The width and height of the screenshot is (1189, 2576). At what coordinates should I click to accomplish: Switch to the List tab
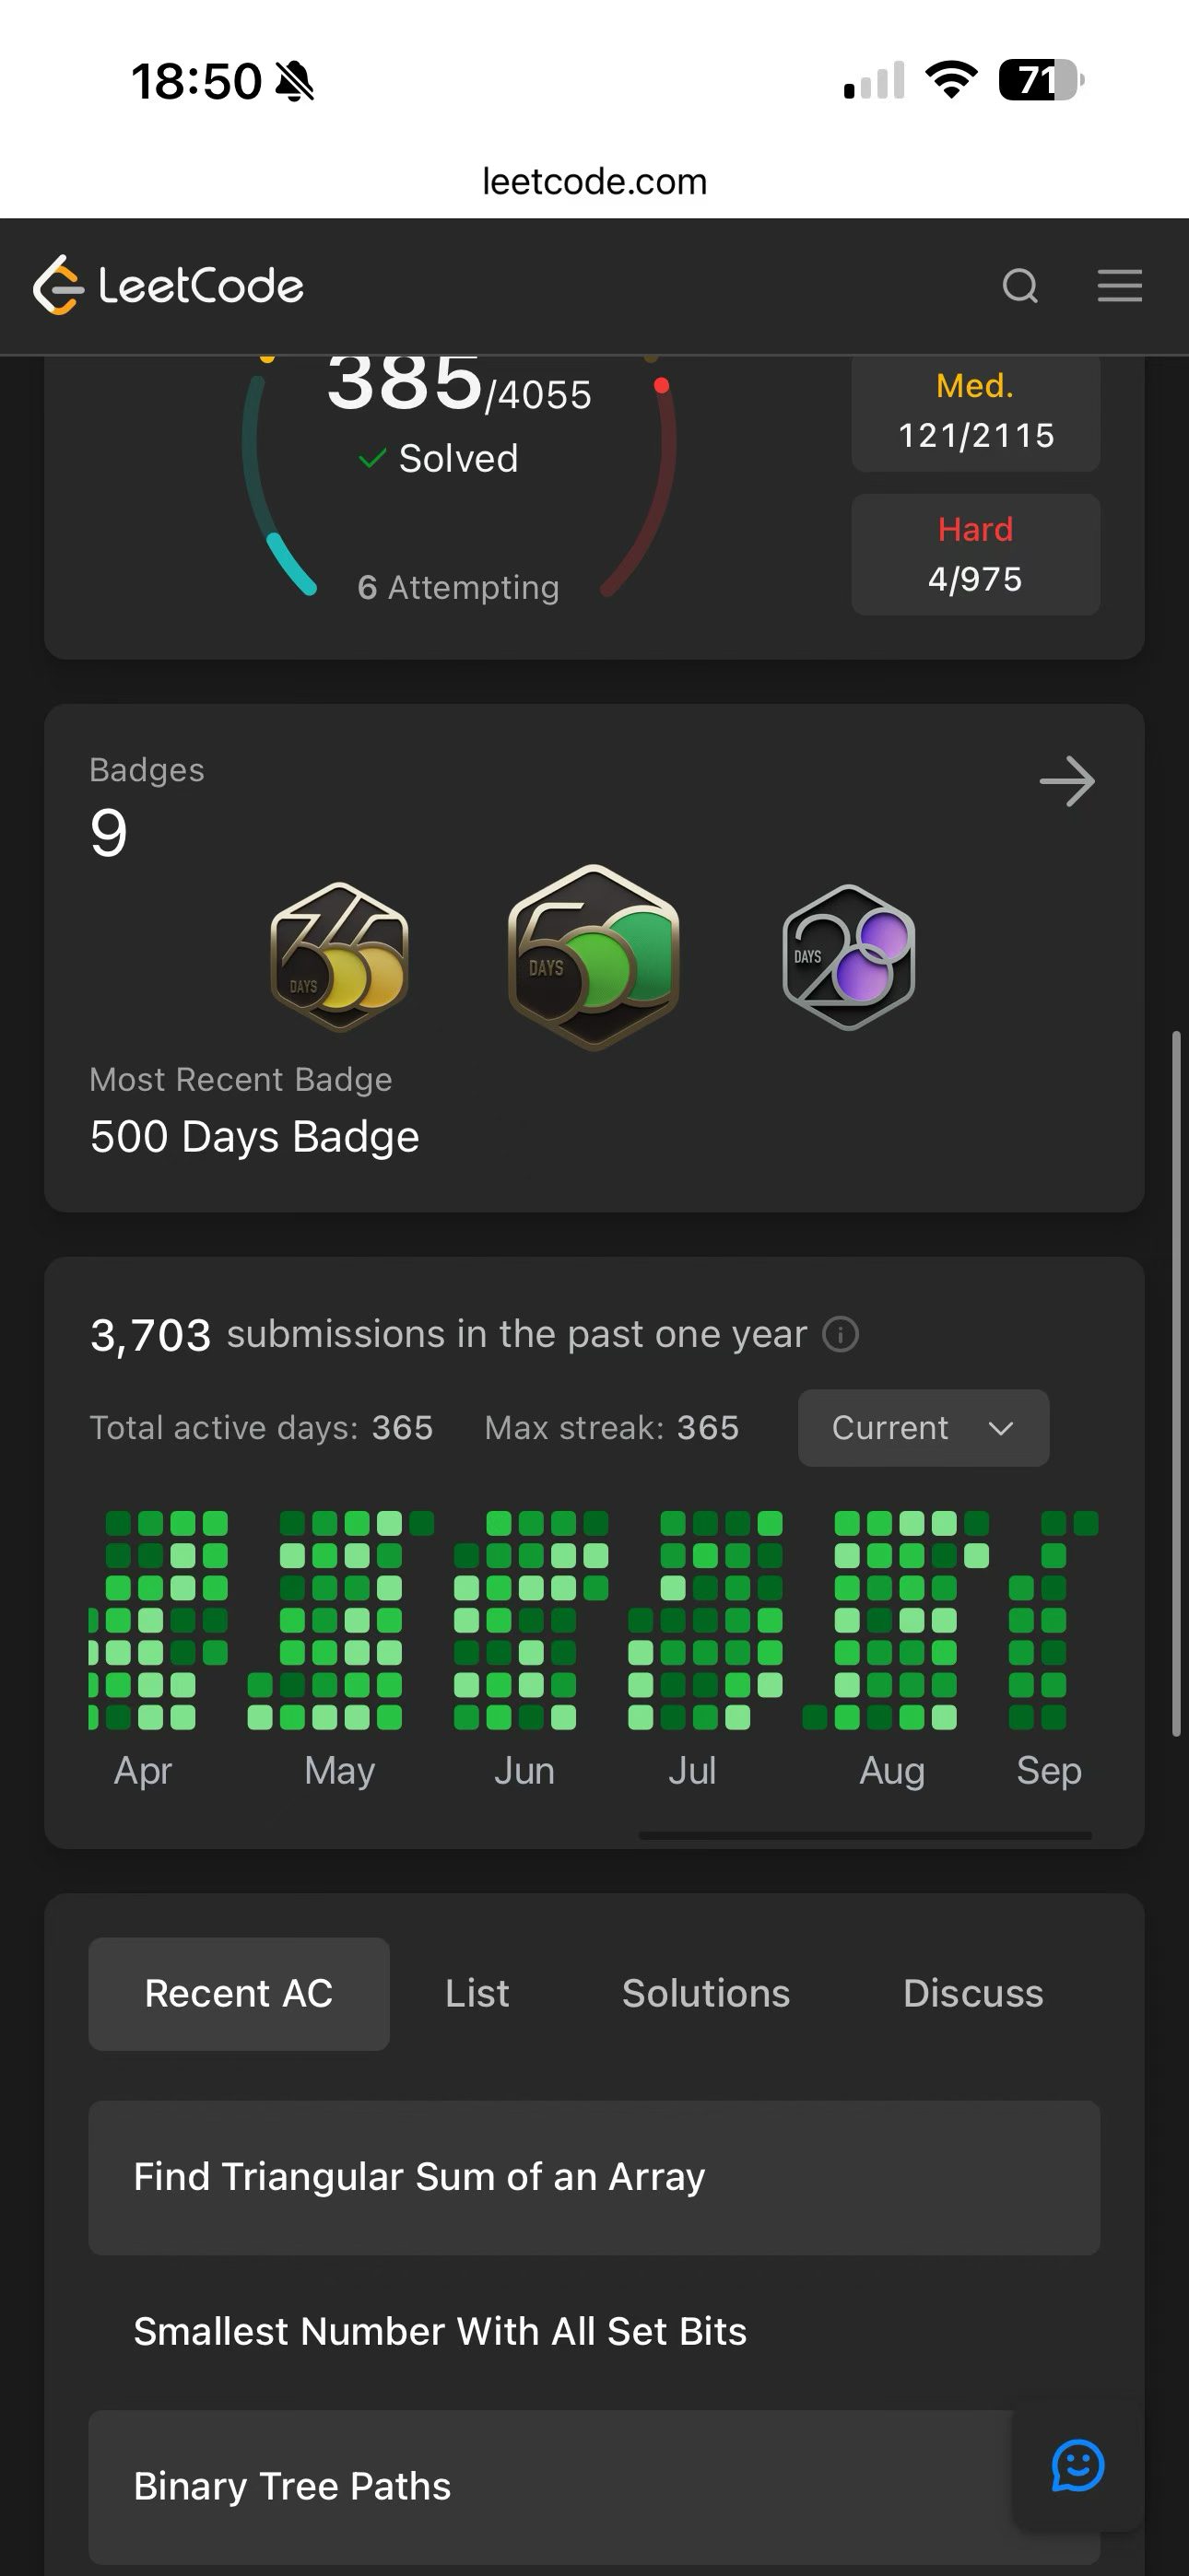point(477,1994)
